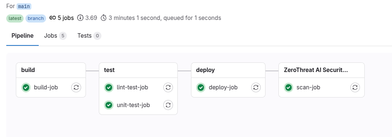Click the '3 minutes 1 second' duration text
Image resolution: width=392 pixels, height=137 pixels.
pyautogui.click(x=135, y=18)
